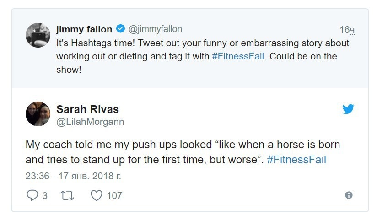Open Sarah Rivas's profile picture

(38, 114)
